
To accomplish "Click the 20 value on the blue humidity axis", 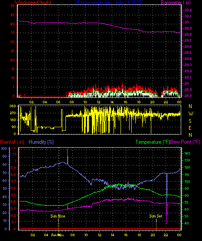I will click(5, 213).
